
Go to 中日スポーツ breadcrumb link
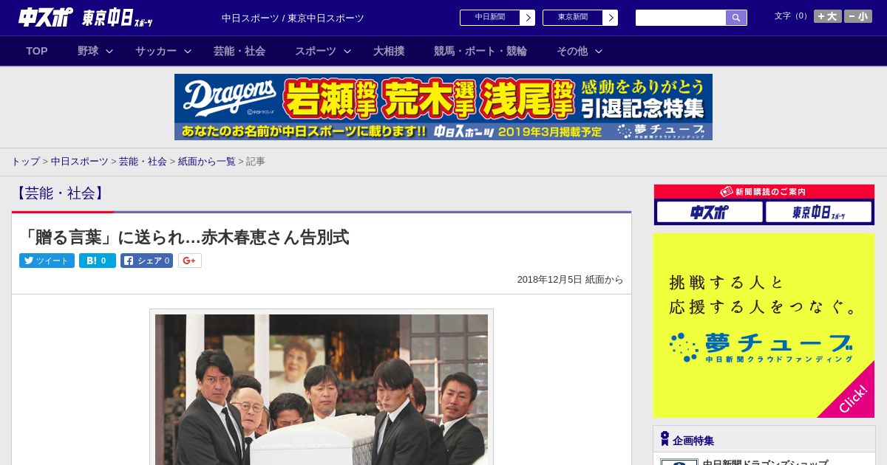coord(79,161)
